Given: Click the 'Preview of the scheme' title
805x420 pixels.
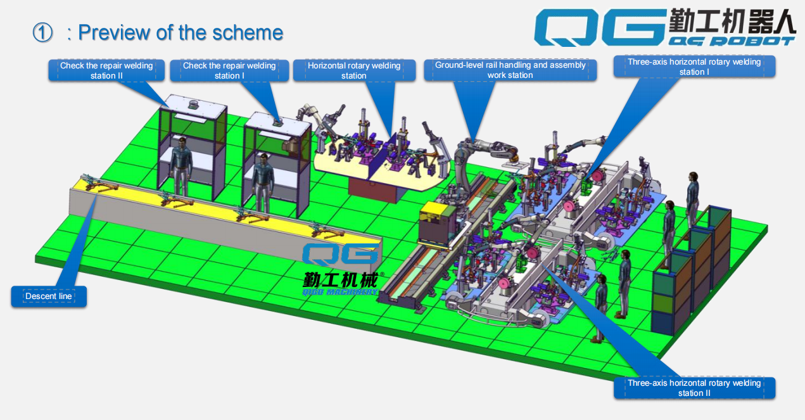Looking at the screenshot, I should pos(180,32).
